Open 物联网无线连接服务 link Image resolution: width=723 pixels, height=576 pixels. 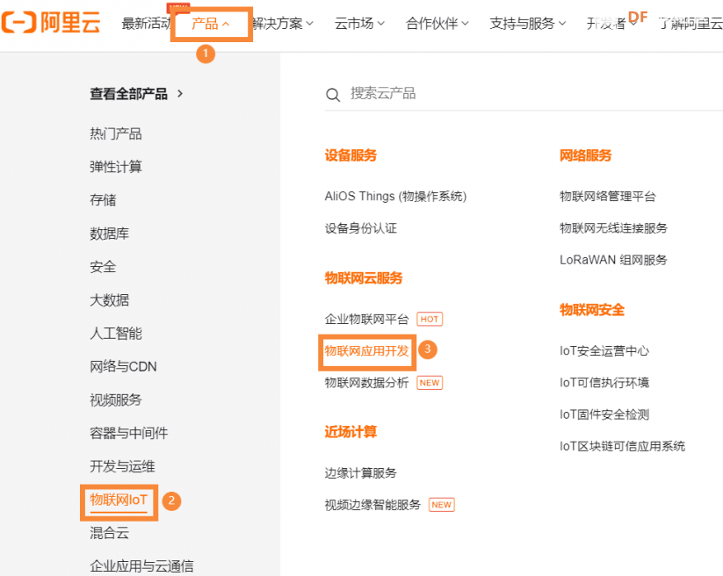tap(614, 228)
